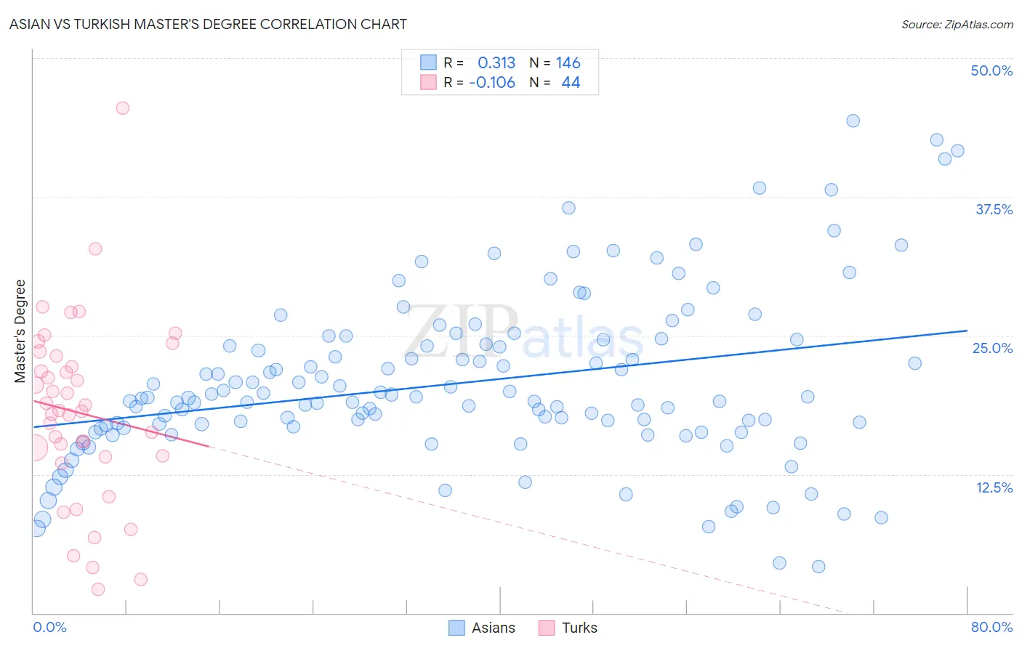
Task: Click the 25.0% y-axis label
Action: (x=992, y=348)
